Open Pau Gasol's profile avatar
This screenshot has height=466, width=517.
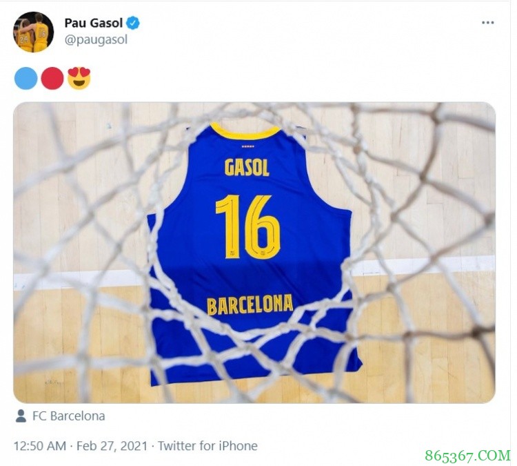[33, 32]
